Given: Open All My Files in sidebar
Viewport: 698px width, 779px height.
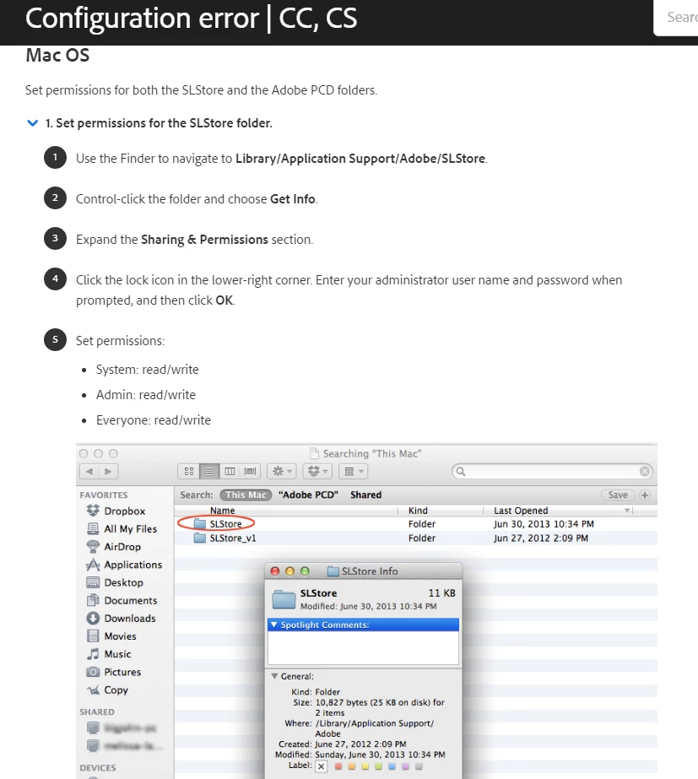Looking at the screenshot, I should click(x=122, y=528).
